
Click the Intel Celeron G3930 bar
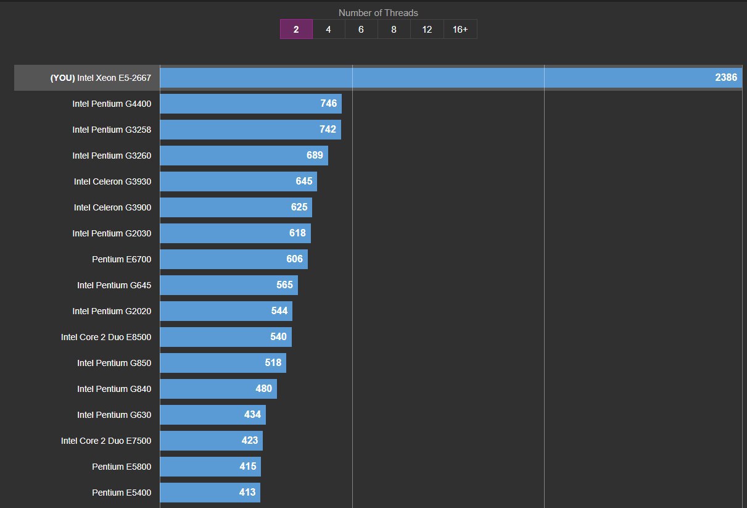(x=239, y=181)
